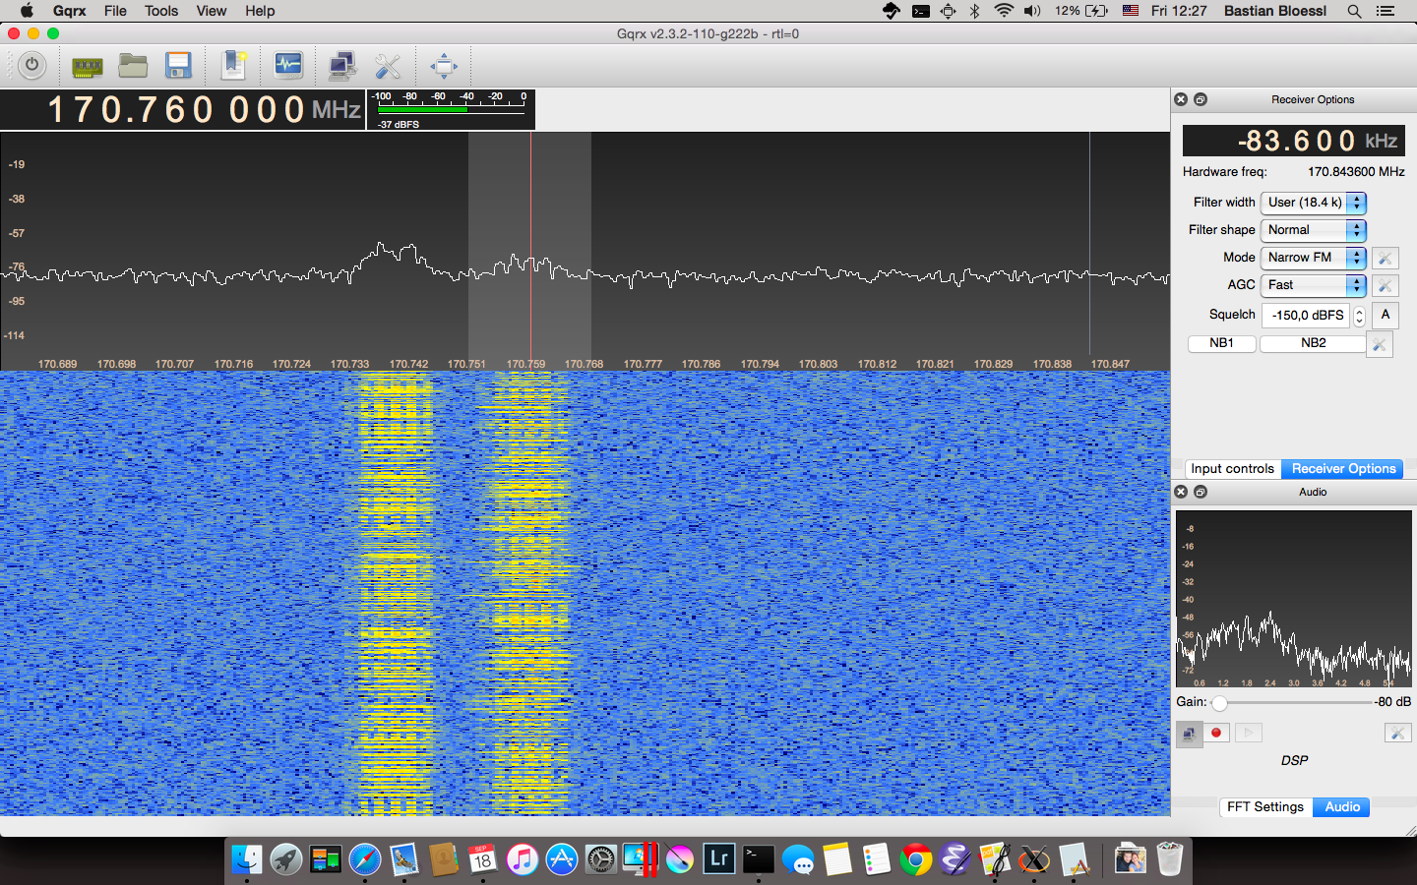
Task: Toggle the NB2 noise blanker
Action: pyautogui.click(x=1313, y=343)
